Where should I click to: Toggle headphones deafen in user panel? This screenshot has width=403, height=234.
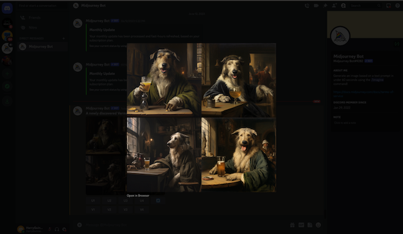57,229
